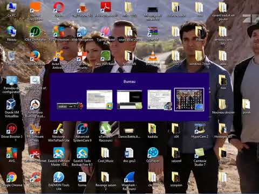Open the Opera browser desktop icon

tap(59, 8)
